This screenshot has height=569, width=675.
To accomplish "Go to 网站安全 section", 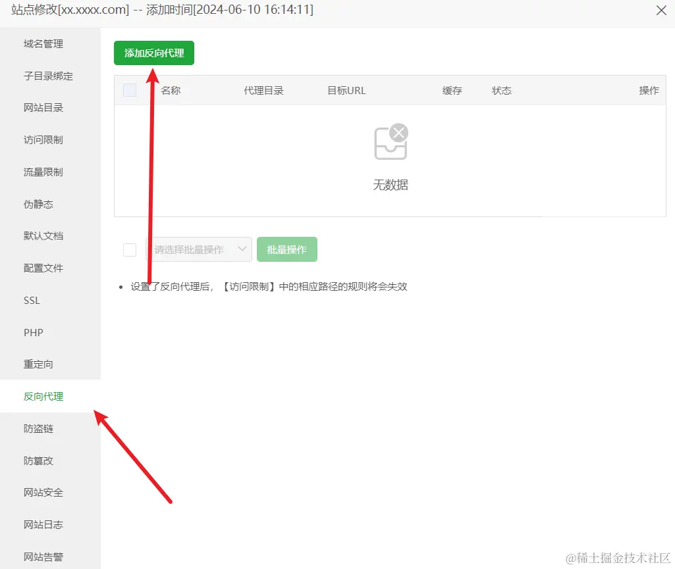I will [43, 493].
